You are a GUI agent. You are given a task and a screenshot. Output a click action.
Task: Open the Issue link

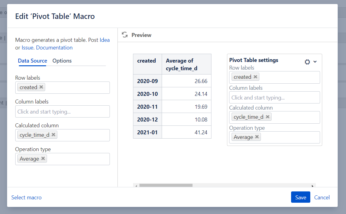[x=27, y=48]
